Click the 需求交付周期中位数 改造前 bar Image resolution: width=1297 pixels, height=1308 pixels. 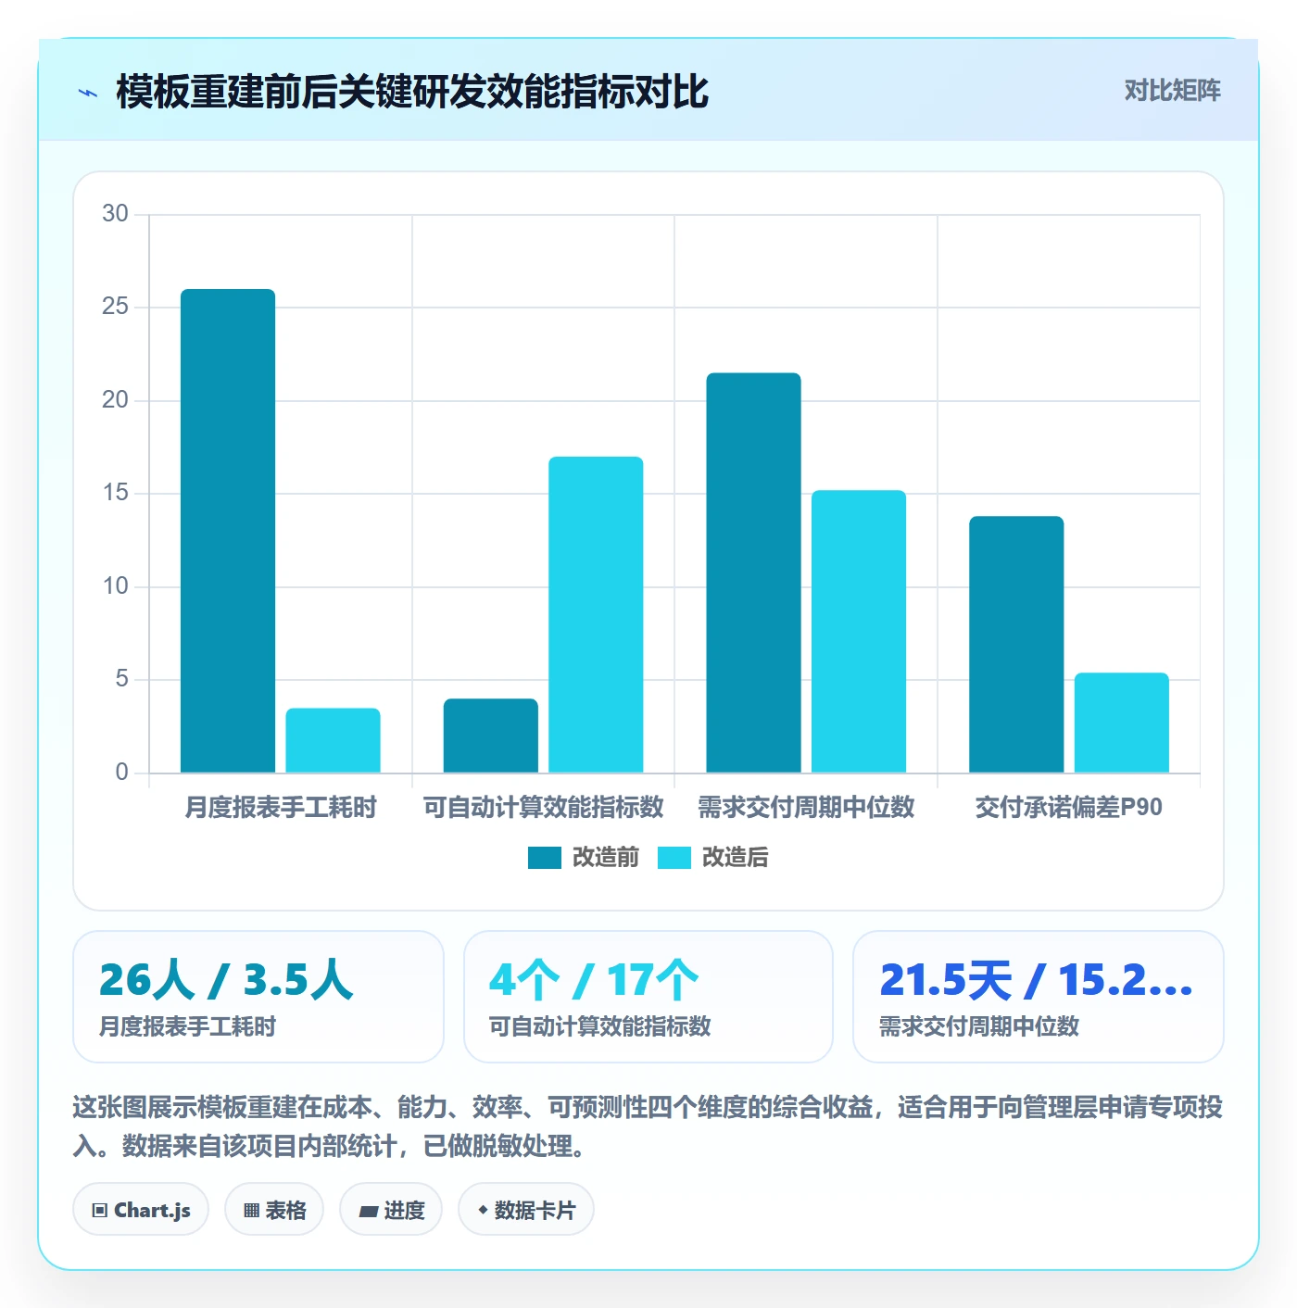pos(753,572)
